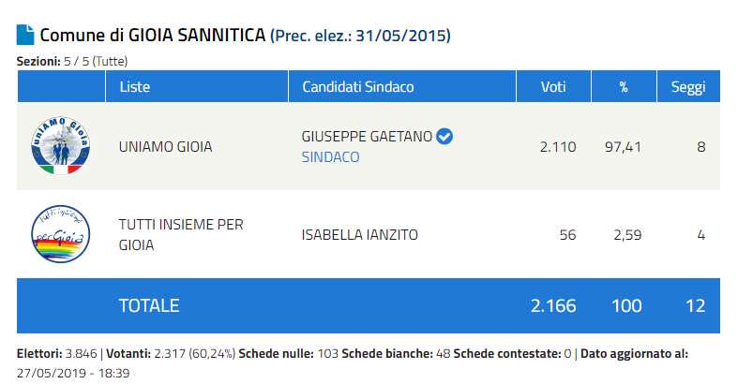This screenshot has width=738, height=384.
Task: Select the Liste column header
Action: [135, 87]
